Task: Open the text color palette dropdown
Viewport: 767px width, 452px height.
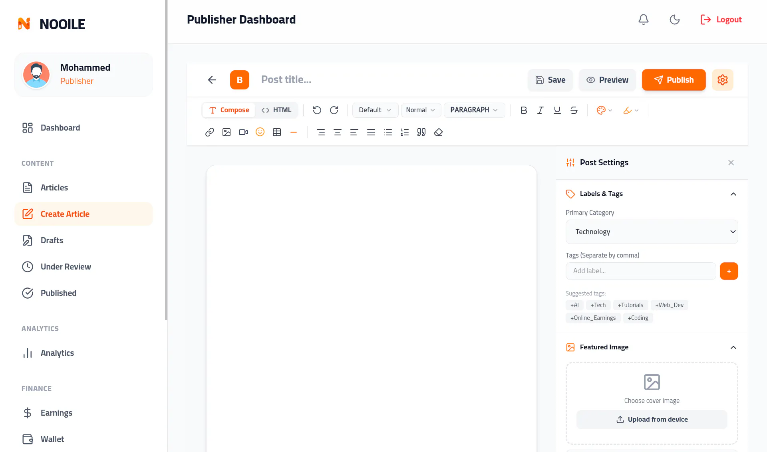Action: [x=604, y=110]
